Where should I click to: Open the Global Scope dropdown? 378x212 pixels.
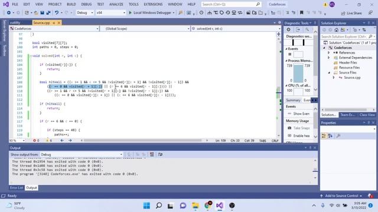click(145, 29)
